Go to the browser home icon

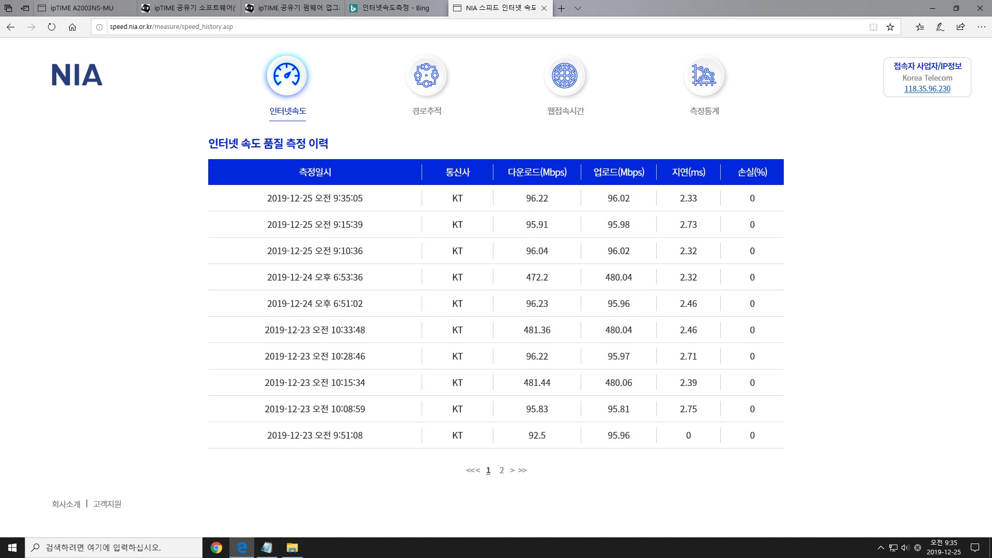click(x=72, y=27)
